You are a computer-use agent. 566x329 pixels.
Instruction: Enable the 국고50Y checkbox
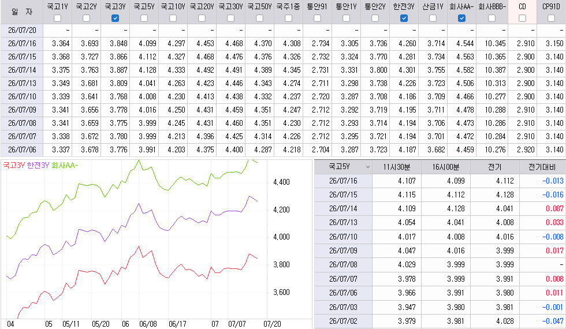[x=259, y=18]
